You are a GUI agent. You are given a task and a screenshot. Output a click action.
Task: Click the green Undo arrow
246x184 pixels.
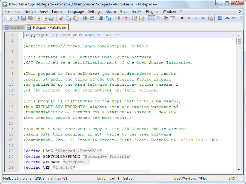click(x=85, y=18)
